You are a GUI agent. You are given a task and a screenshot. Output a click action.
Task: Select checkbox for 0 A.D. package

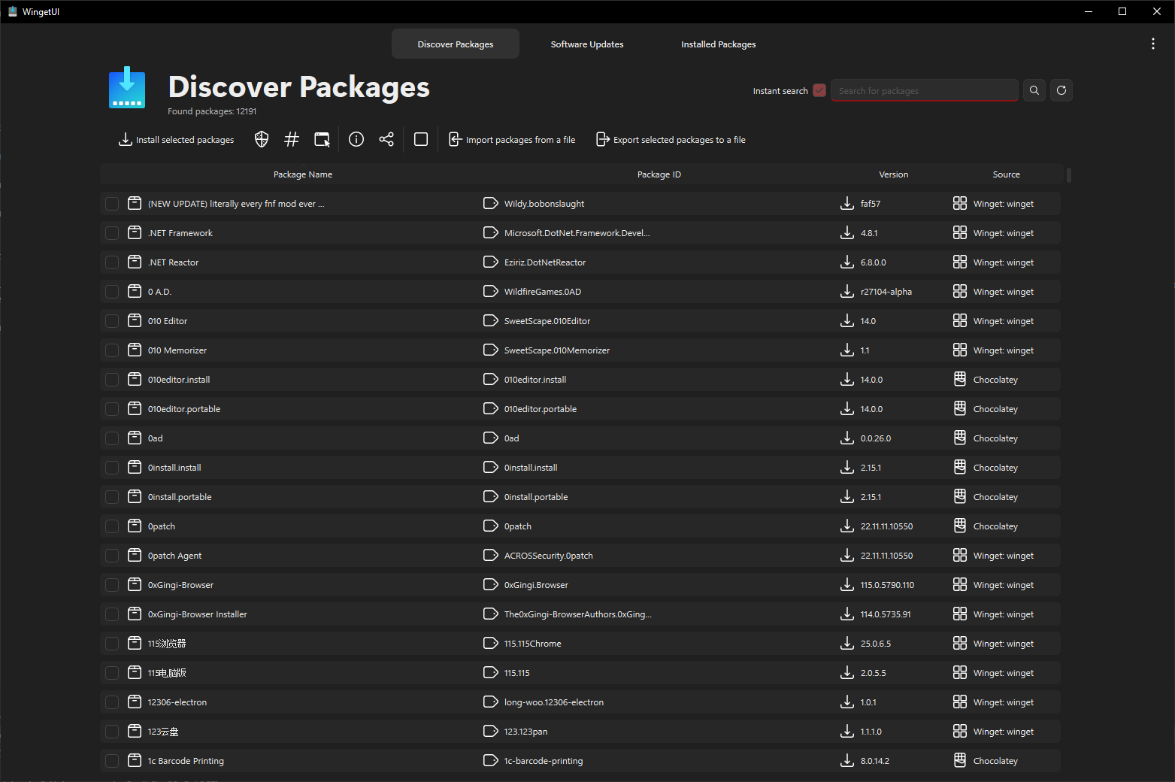112,292
